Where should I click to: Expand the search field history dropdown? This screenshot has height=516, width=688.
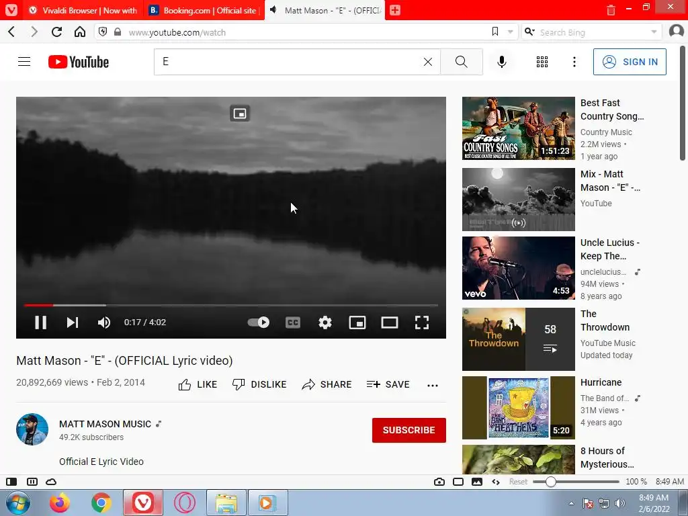pos(654,32)
